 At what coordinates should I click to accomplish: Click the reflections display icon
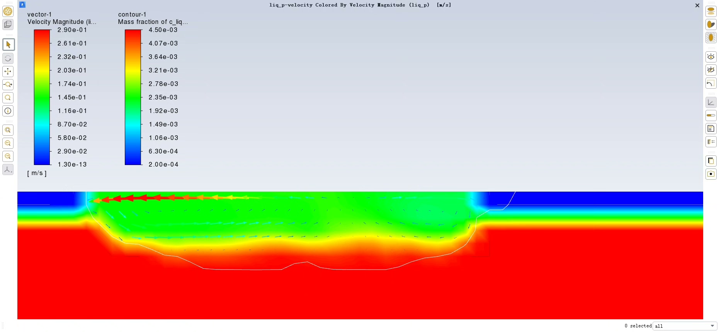click(x=711, y=11)
